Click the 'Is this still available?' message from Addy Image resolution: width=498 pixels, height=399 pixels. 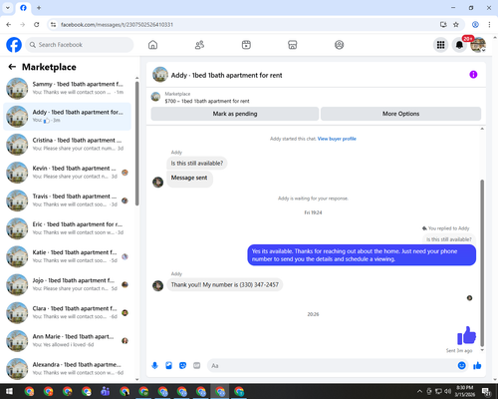point(197,164)
